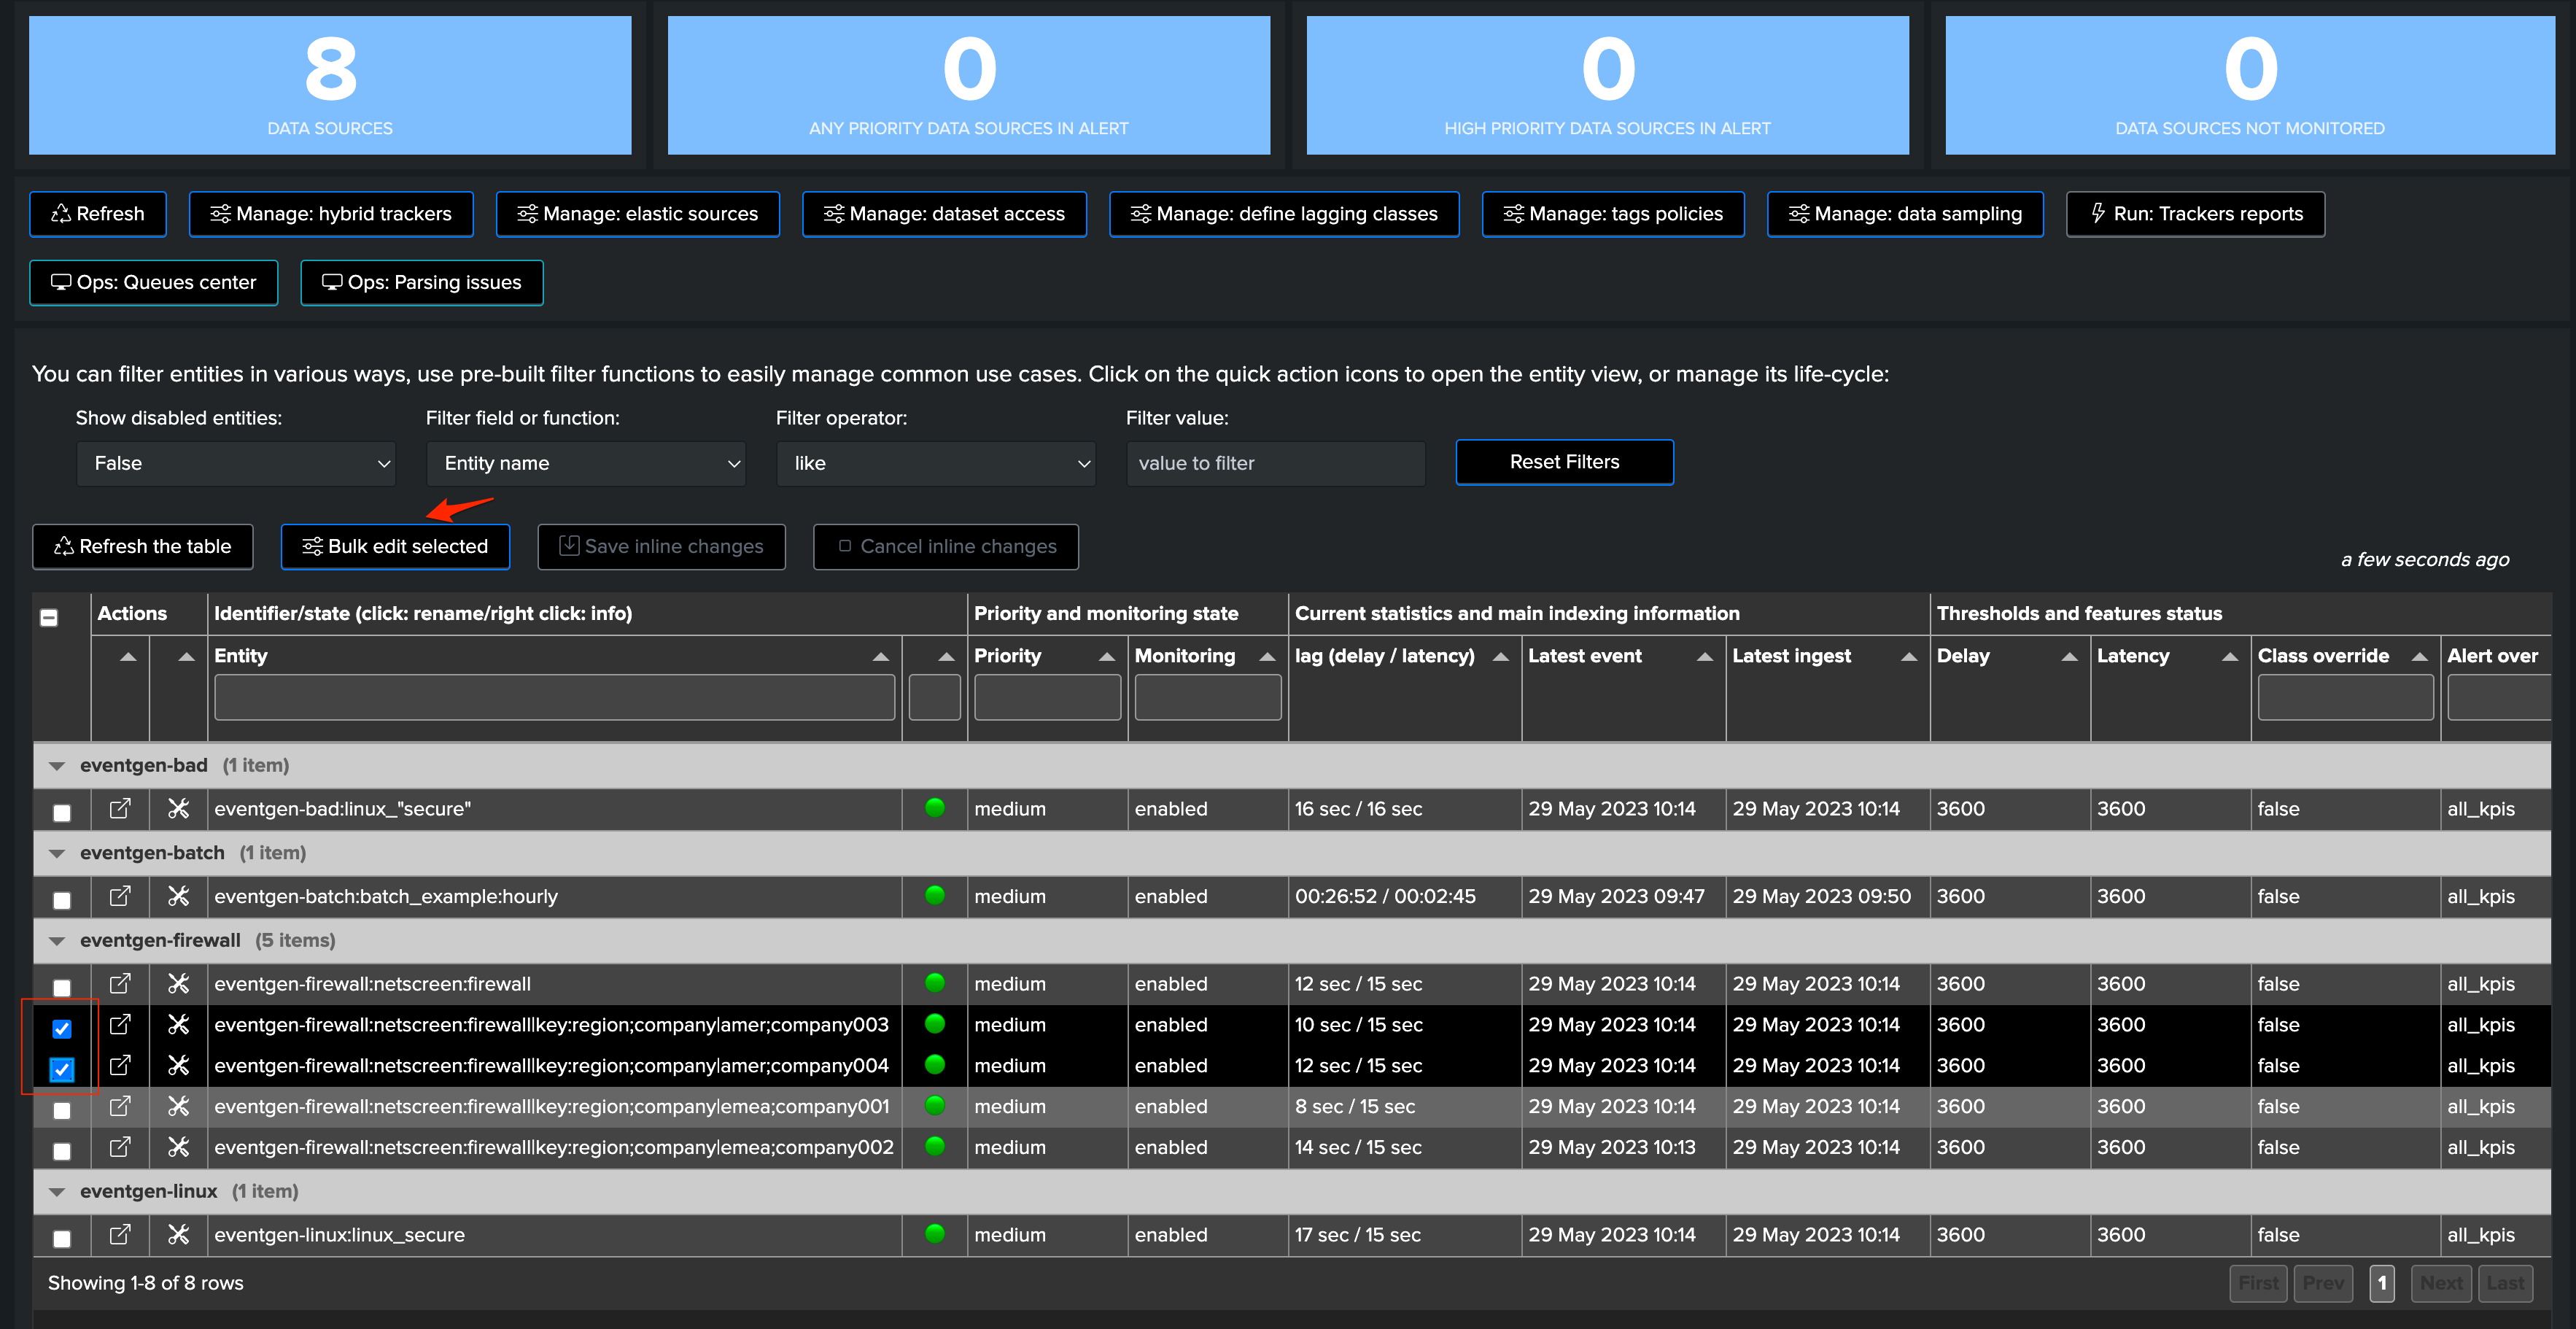2576x1329 pixels.
Task: Check the company001 row checkbox
Action: (x=62, y=1111)
